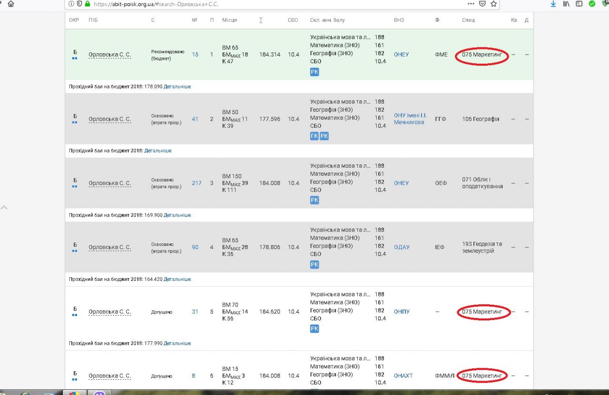Open the ОДАУ university link

click(x=402, y=247)
